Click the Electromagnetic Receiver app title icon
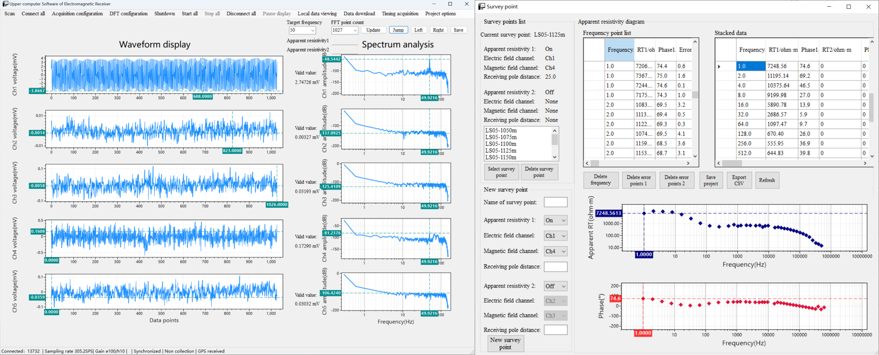This screenshot has height=355, width=879. 5,4
